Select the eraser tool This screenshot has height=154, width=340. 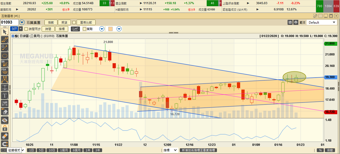5,111
